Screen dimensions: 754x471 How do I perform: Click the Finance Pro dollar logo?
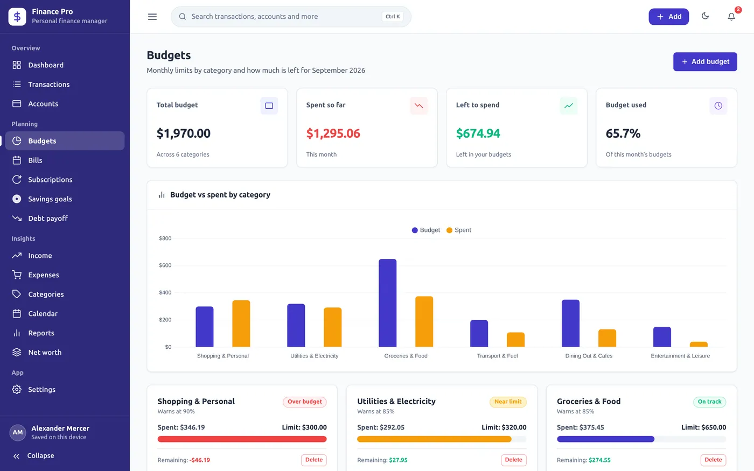click(x=17, y=17)
